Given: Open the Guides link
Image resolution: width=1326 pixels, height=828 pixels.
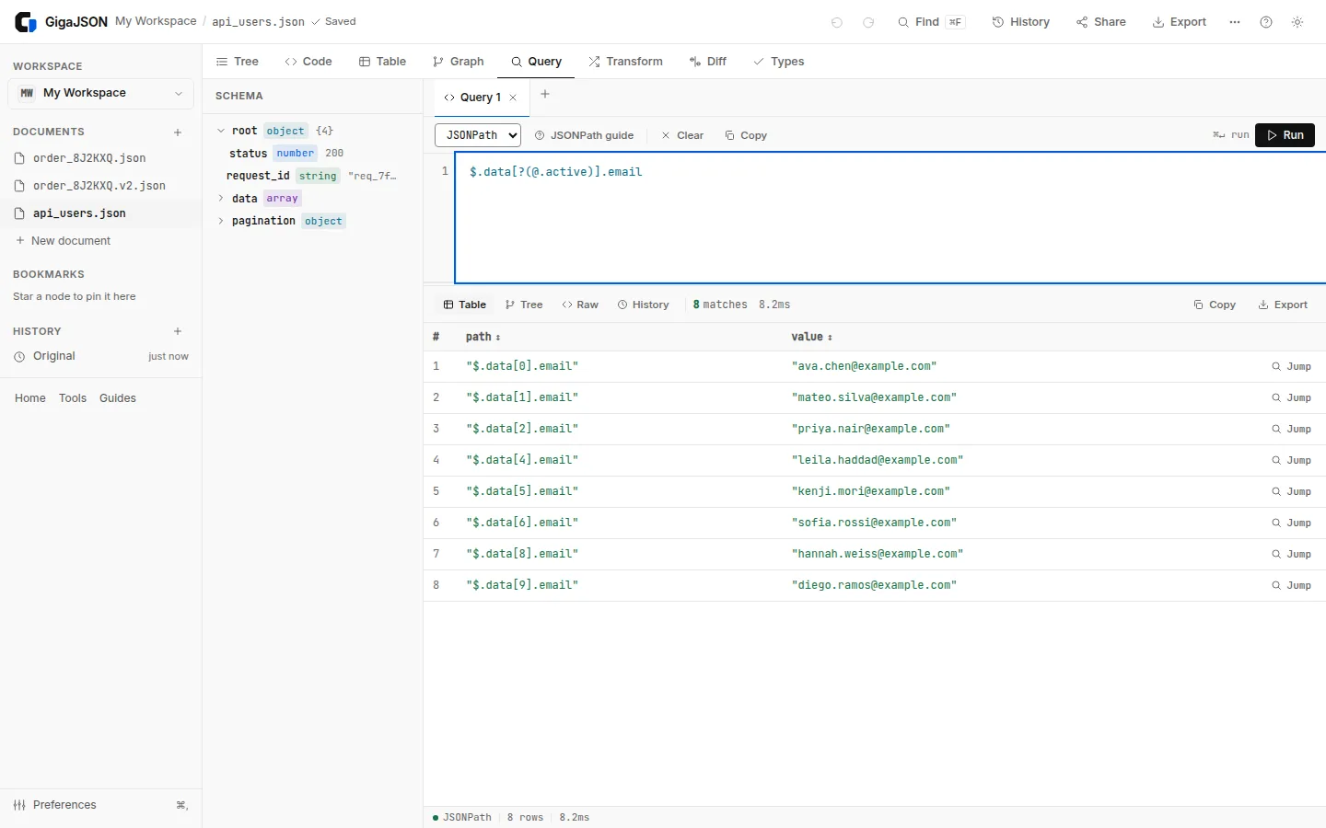Looking at the screenshot, I should pos(118,398).
